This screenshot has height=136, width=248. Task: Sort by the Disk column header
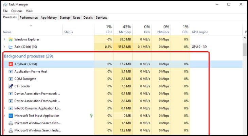tap(142, 30)
